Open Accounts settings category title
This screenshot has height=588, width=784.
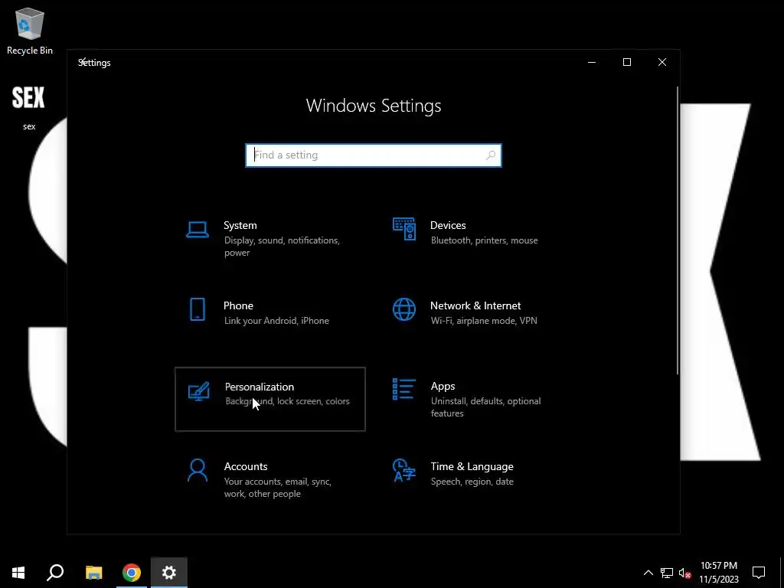(x=246, y=466)
